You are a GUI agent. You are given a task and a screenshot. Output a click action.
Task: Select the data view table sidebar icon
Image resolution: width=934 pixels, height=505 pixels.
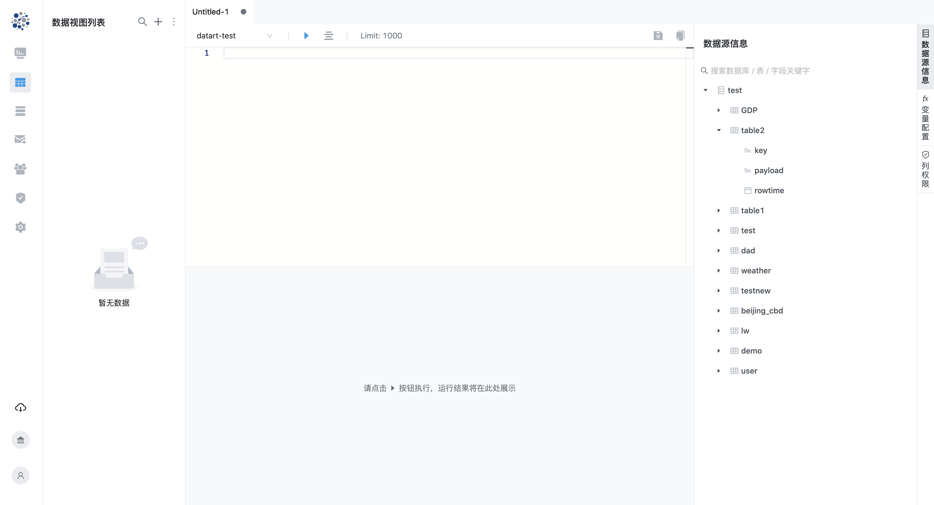point(20,83)
